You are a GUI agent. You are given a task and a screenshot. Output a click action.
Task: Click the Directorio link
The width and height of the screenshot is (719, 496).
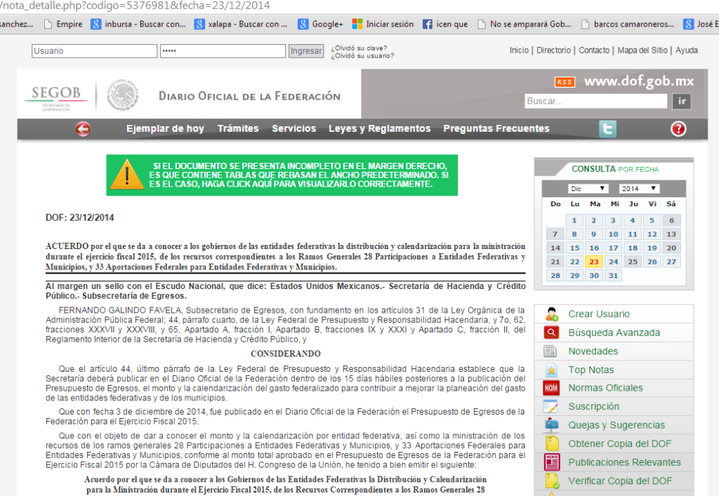tap(553, 51)
